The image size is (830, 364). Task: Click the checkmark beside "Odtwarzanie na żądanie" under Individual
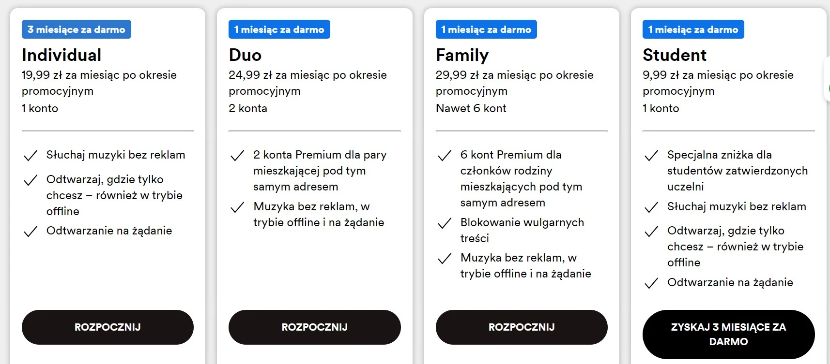[x=30, y=231]
